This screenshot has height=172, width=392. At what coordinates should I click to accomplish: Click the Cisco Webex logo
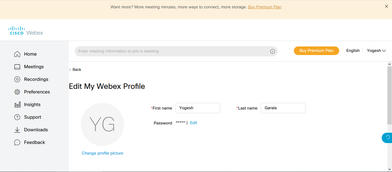tap(26, 30)
